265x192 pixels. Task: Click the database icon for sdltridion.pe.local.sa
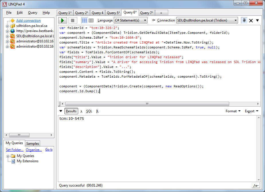tap(13, 26)
